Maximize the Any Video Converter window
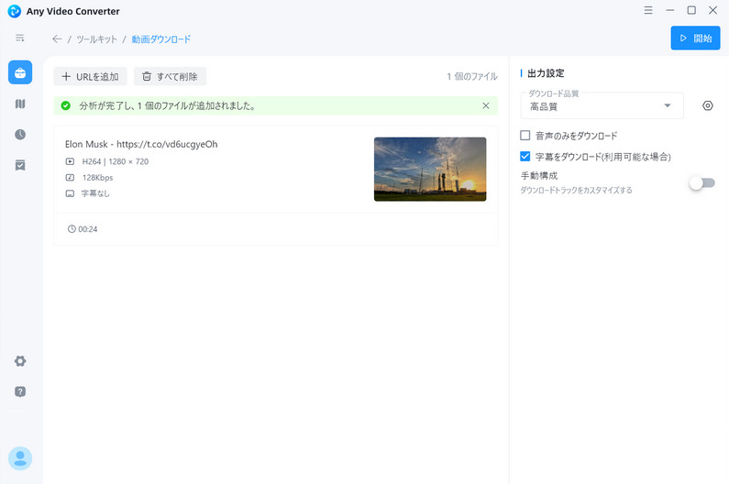Image resolution: width=729 pixels, height=484 pixels. tap(691, 10)
